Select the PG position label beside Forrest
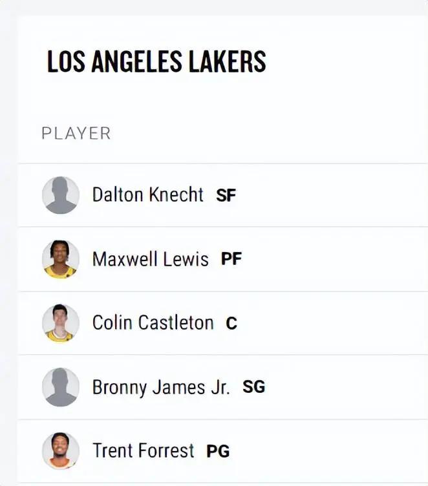Viewport: 428px width, 486px height. pos(218,451)
